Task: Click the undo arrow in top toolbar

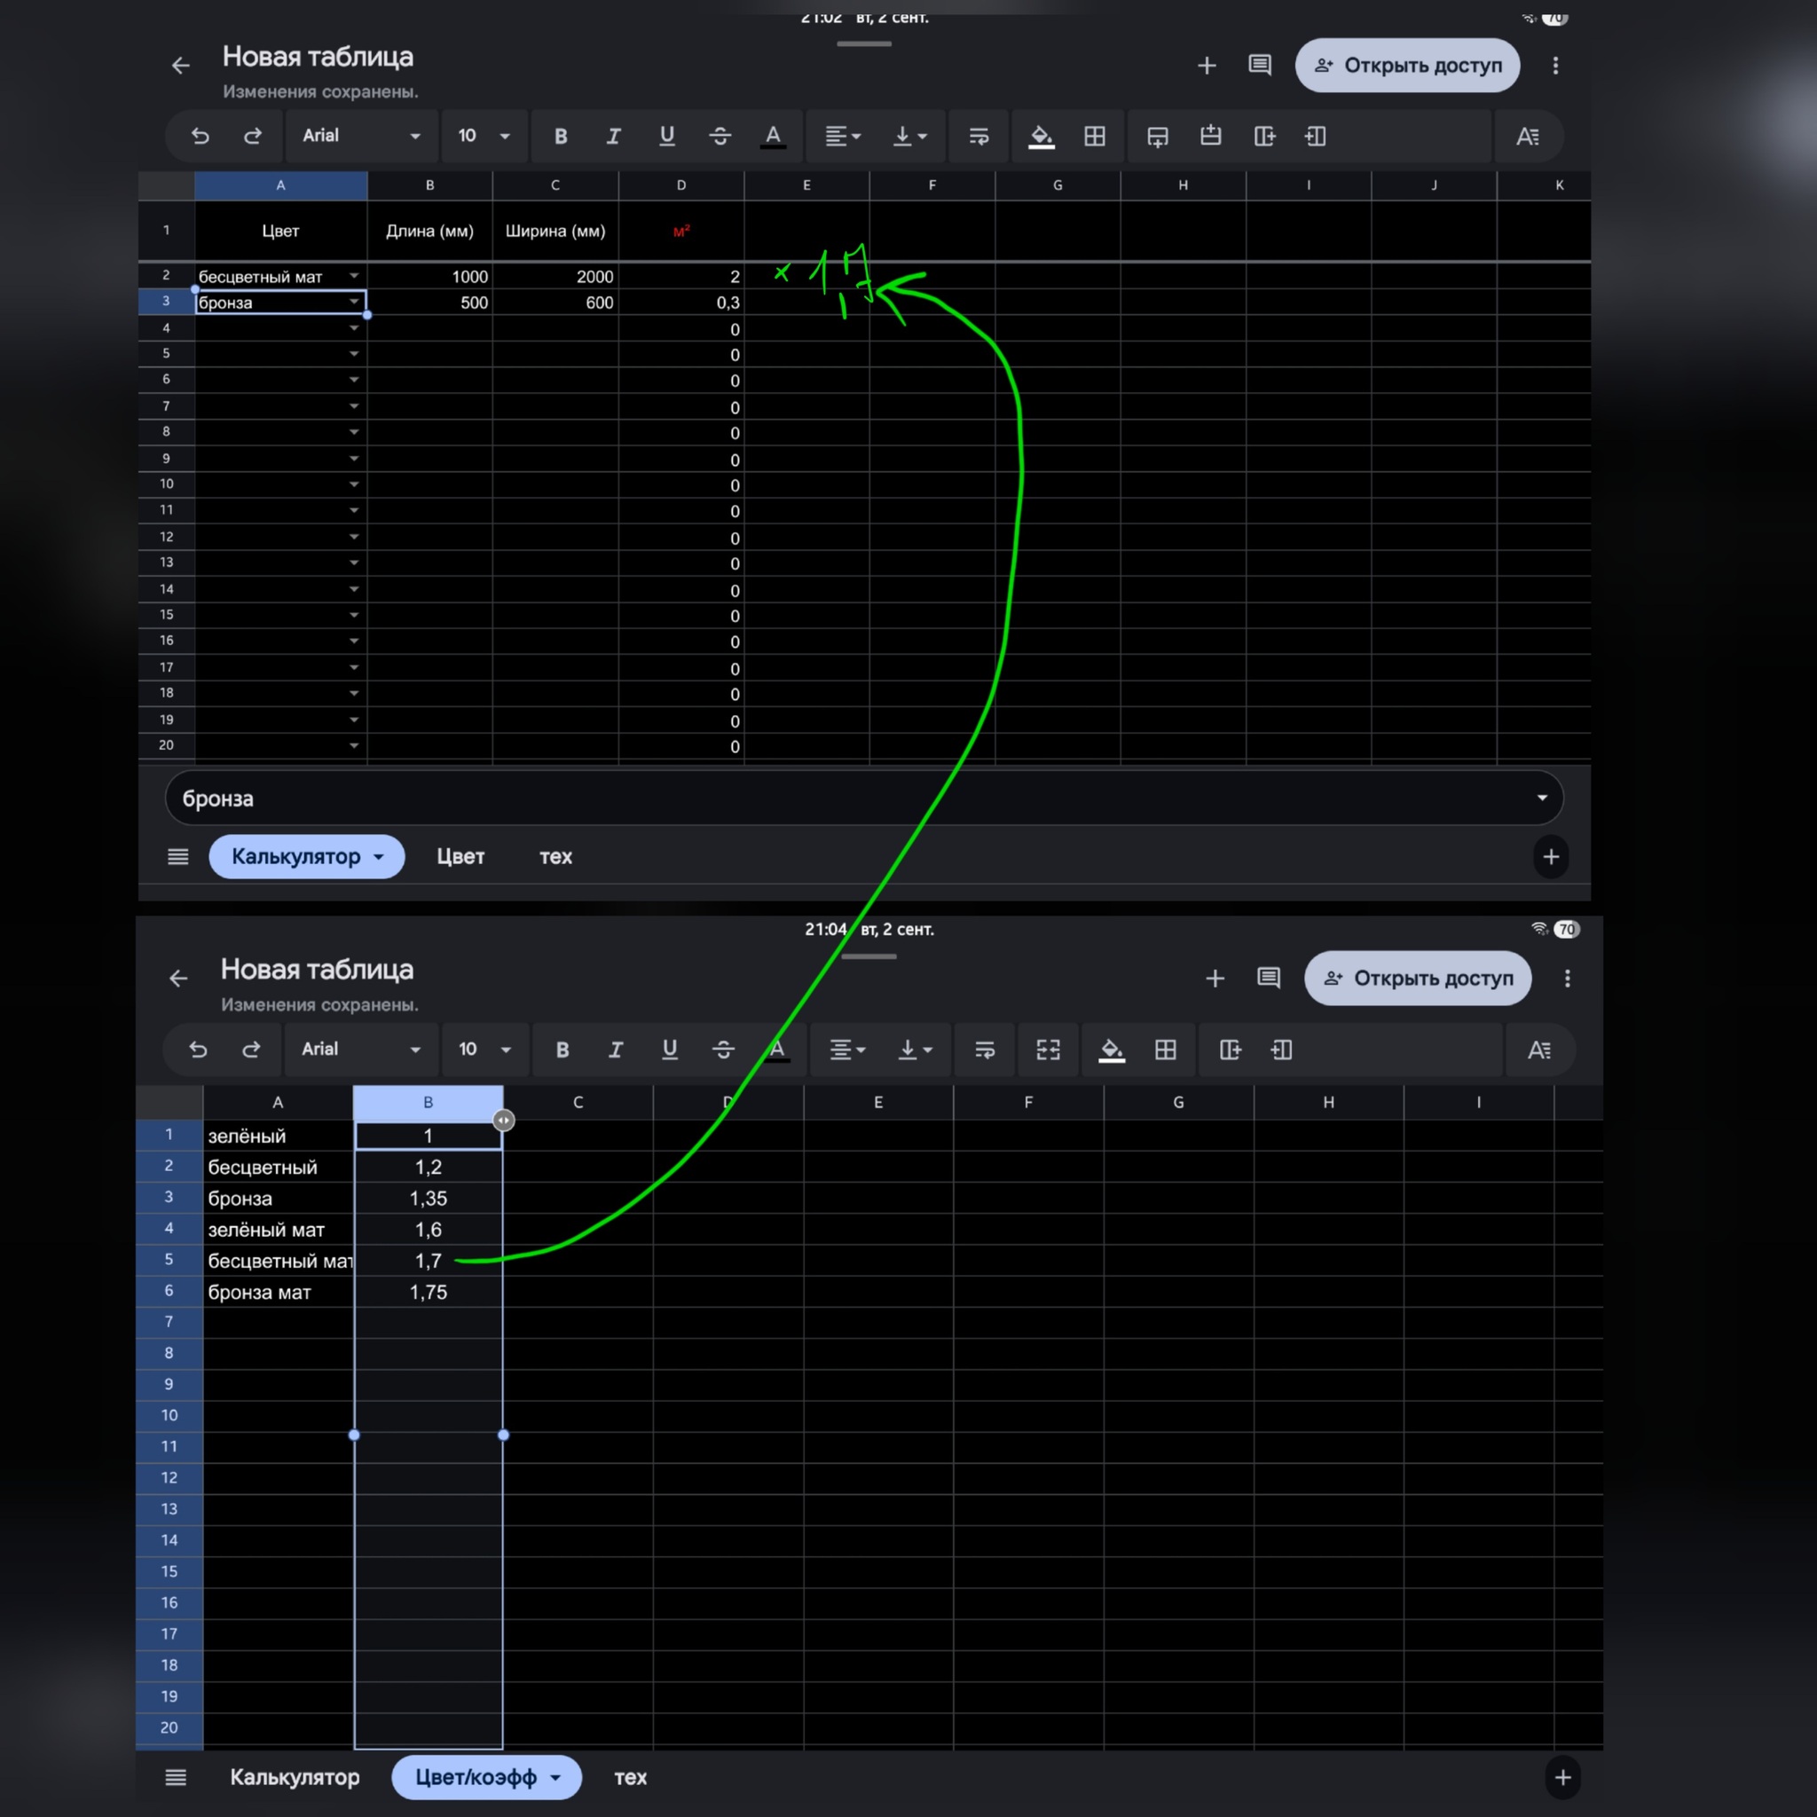Action: 200,137
